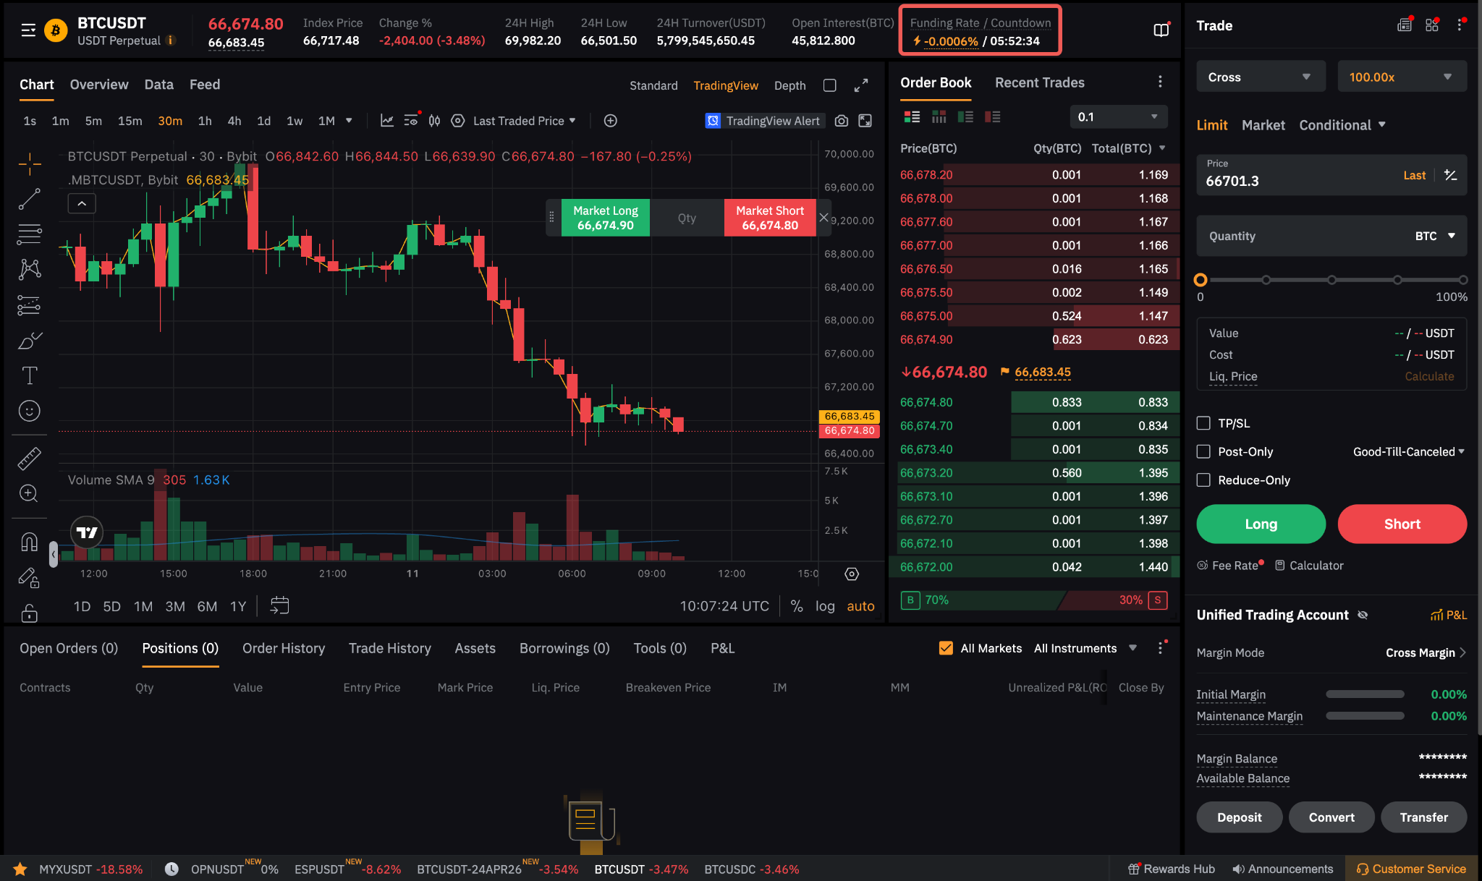The width and height of the screenshot is (1482, 881).
Task: Hide balances with the eye icon
Action: coord(1363,615)
